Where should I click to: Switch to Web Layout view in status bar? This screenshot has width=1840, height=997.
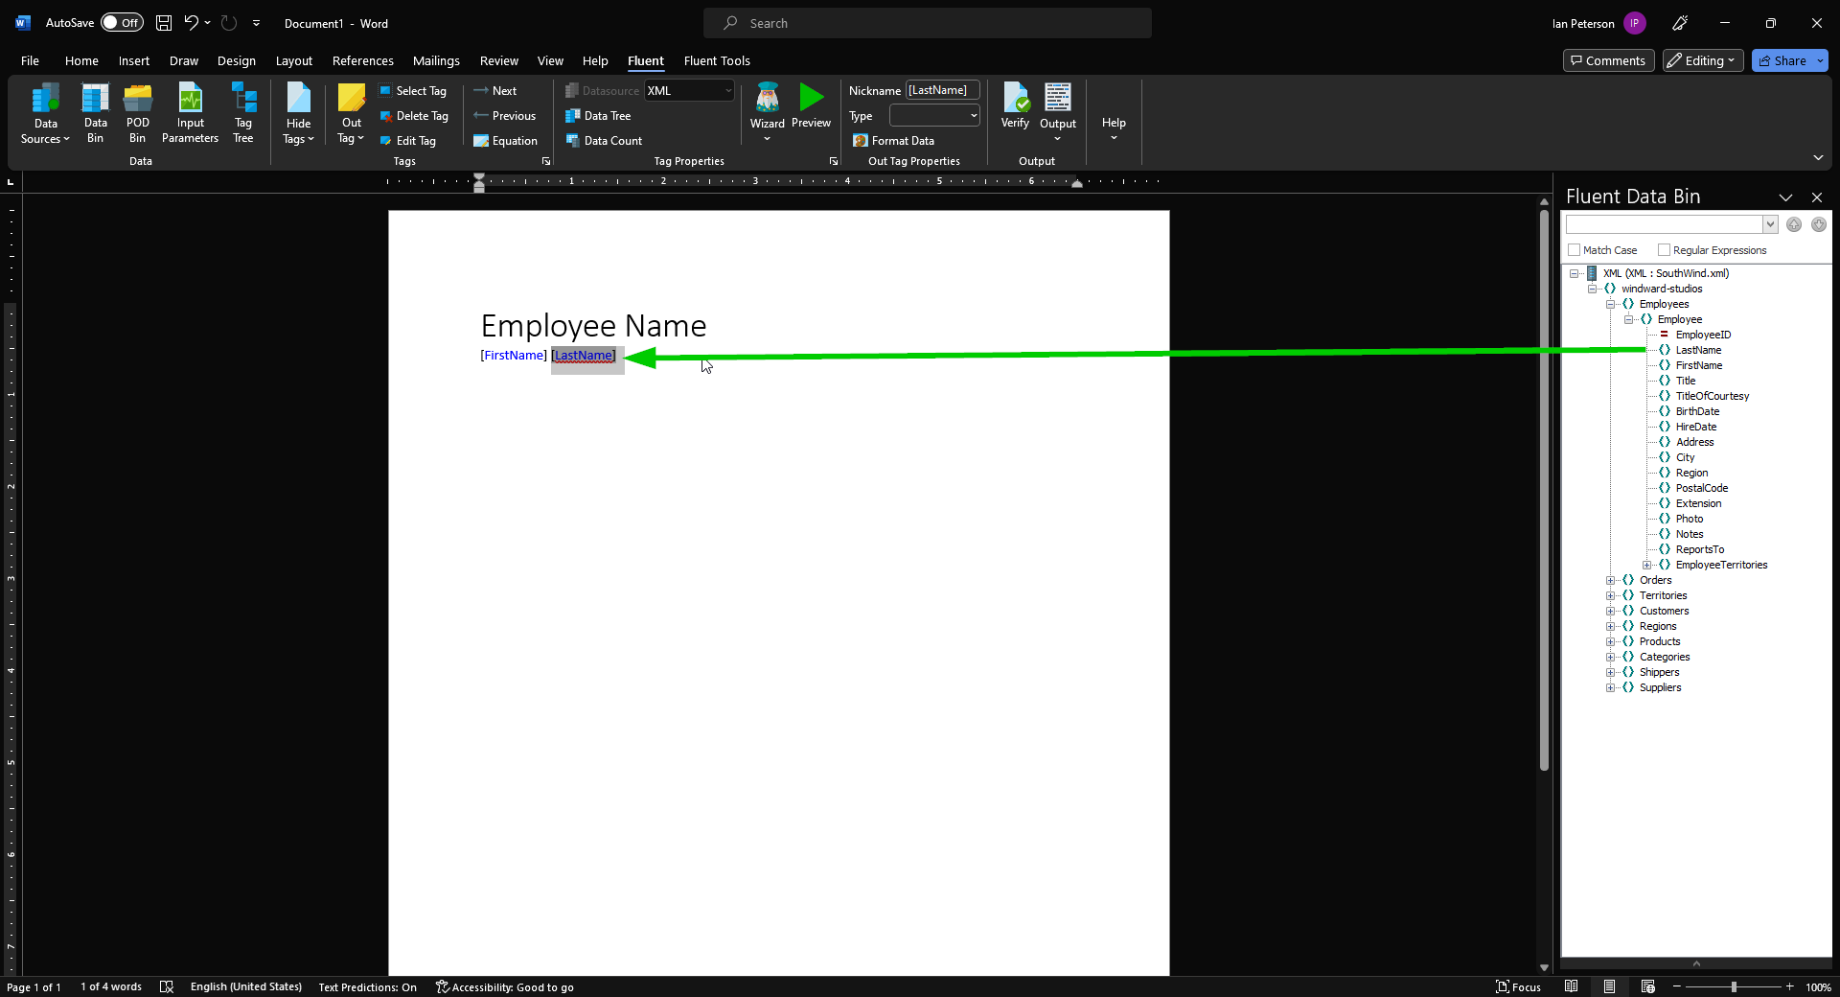coord(1647,986)
